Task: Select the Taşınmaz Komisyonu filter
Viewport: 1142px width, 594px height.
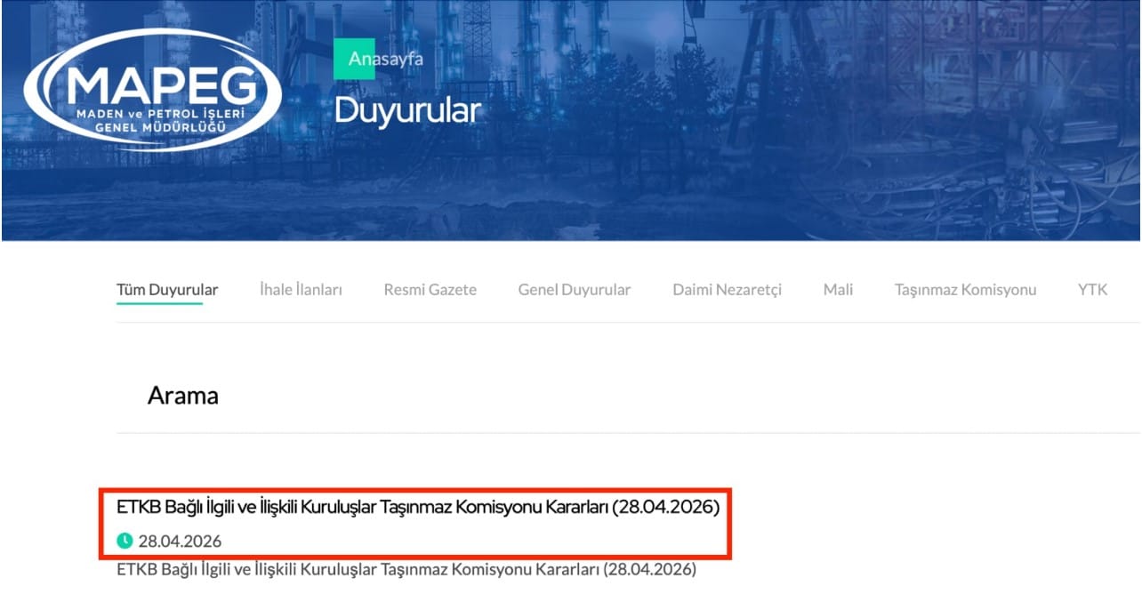Action: click(966, 289)
